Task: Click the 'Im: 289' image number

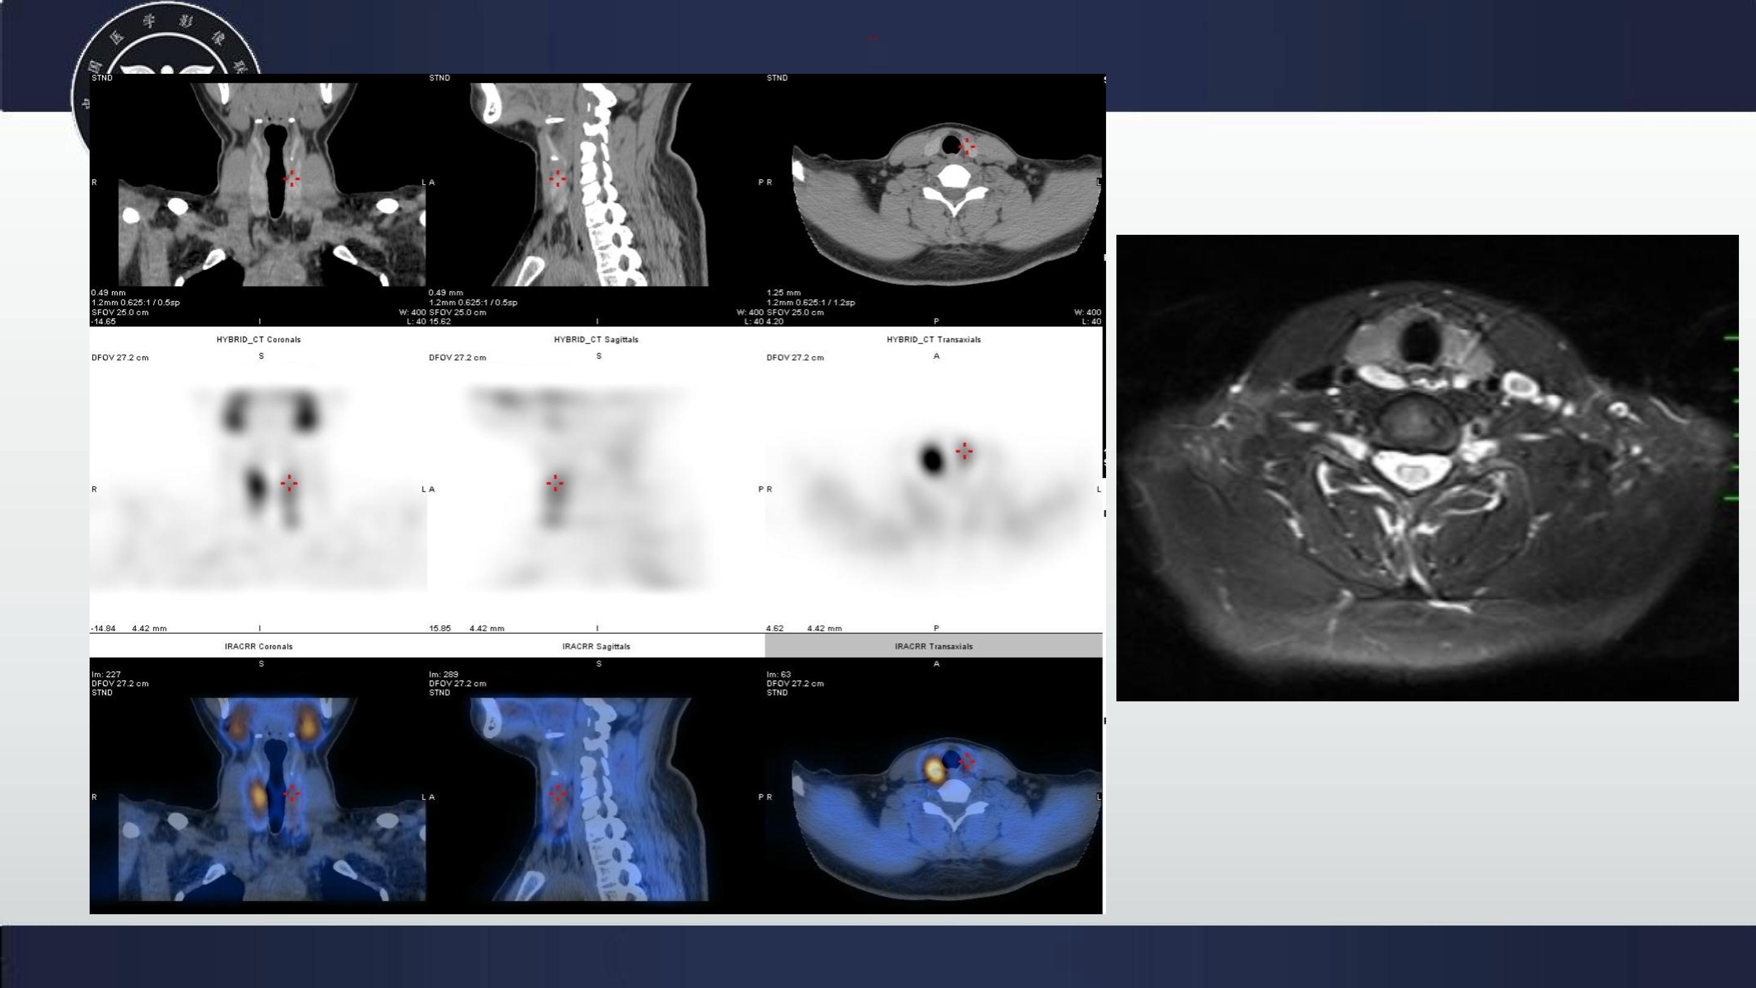Action: [x=443, y=675]
